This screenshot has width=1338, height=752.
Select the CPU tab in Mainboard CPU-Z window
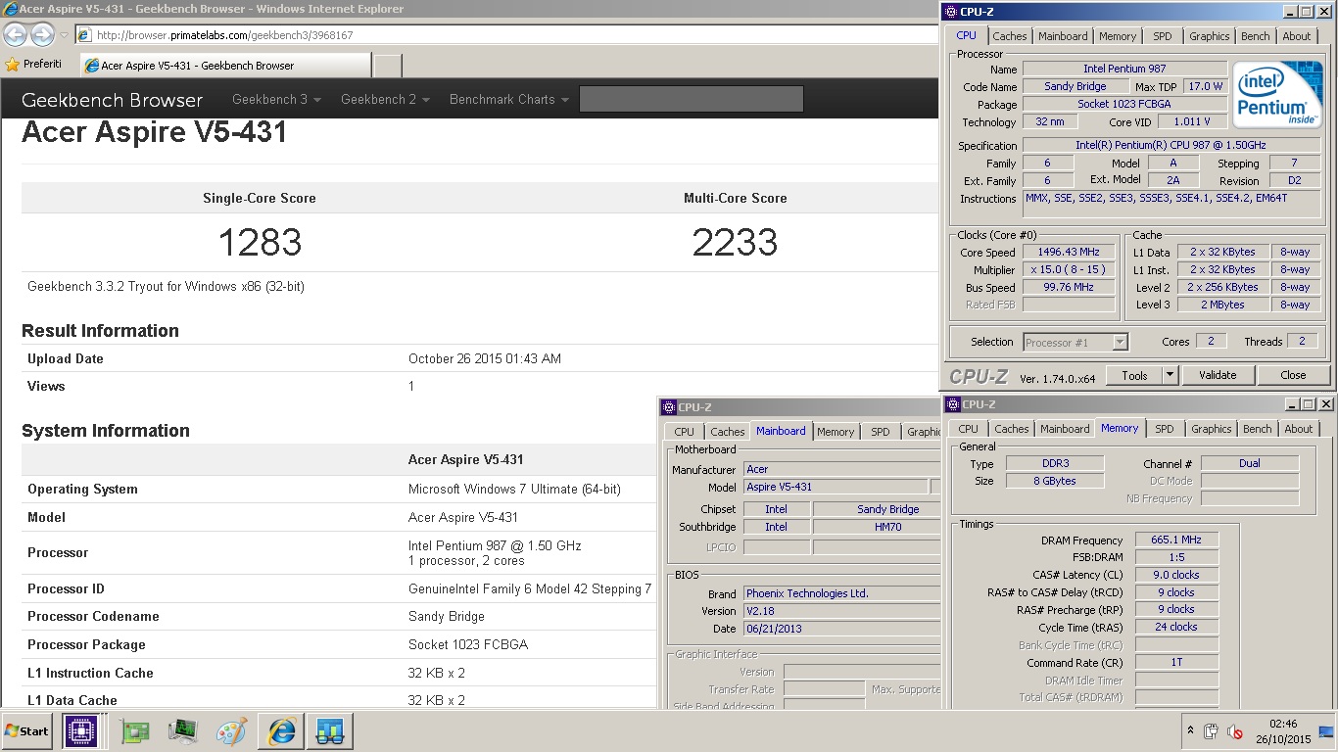[684, 432]
